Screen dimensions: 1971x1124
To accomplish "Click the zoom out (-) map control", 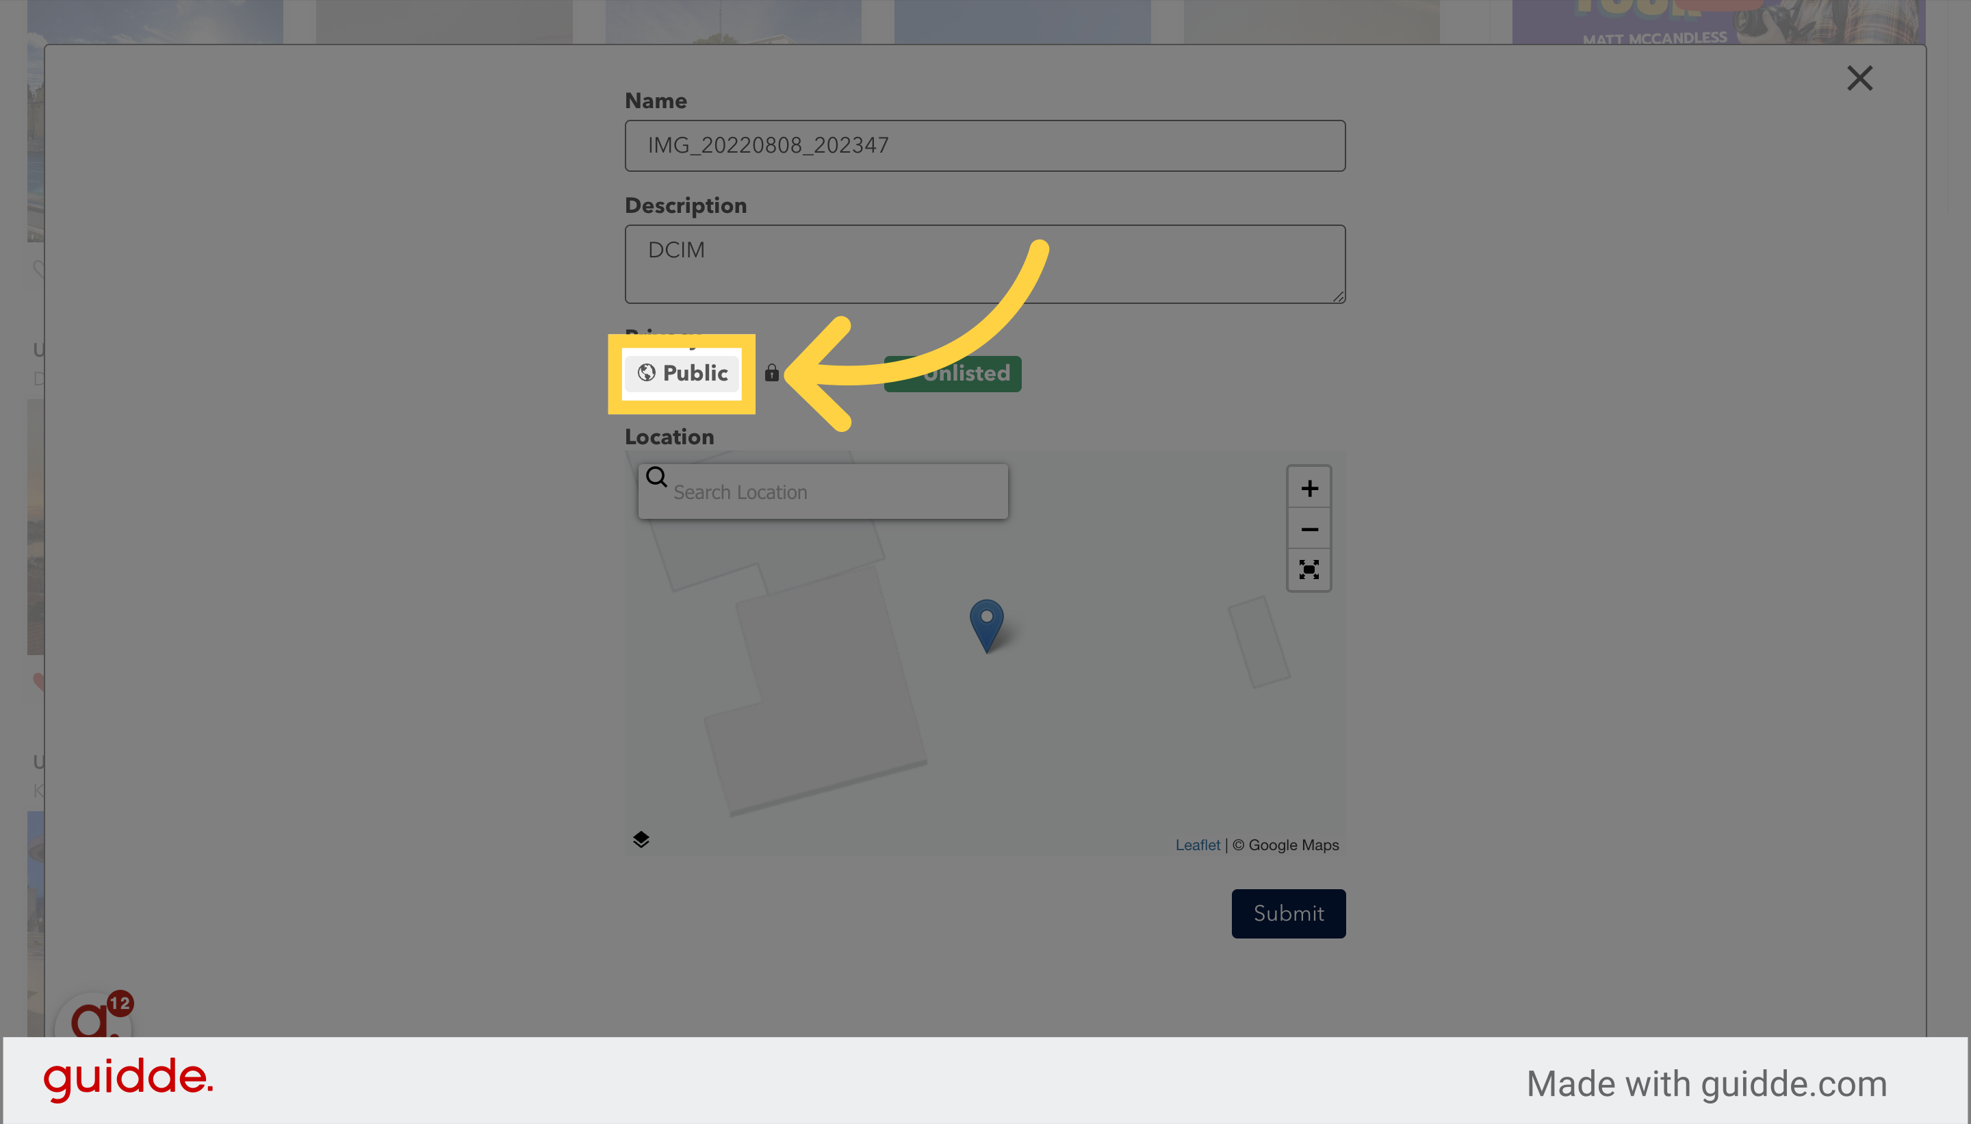I will pos(1309,528).
